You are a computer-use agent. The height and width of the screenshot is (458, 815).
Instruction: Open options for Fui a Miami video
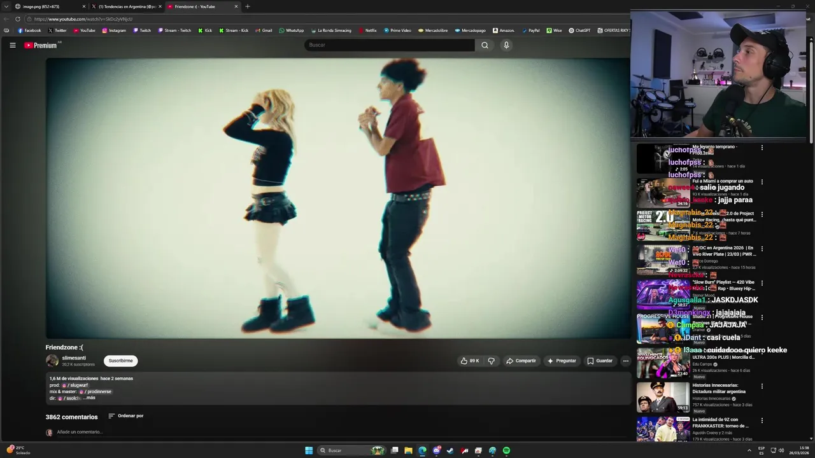(x=762, y=182)
